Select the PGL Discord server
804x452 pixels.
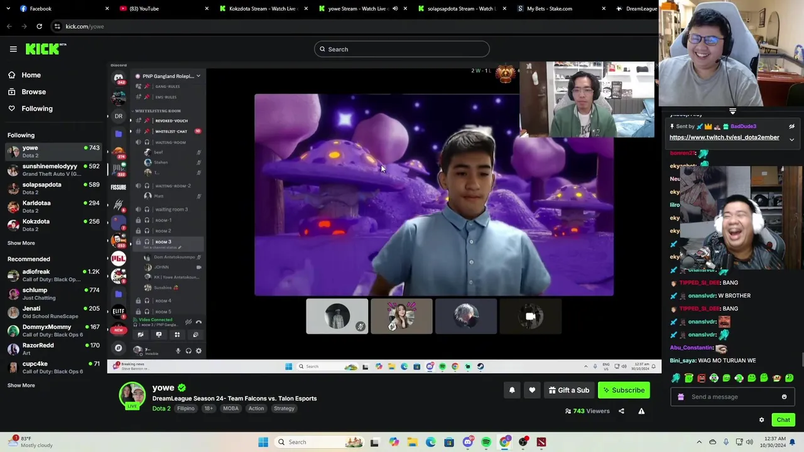[119, 258]
